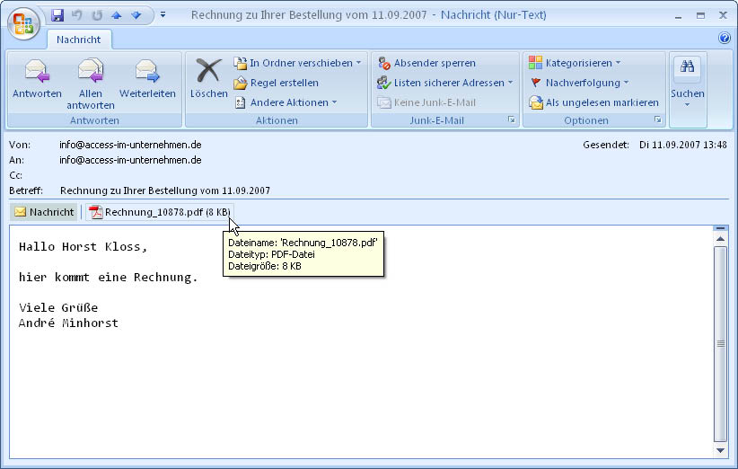
Task: Click the Redo icon in quick access toolbar
Action: (x=97, y=15)
